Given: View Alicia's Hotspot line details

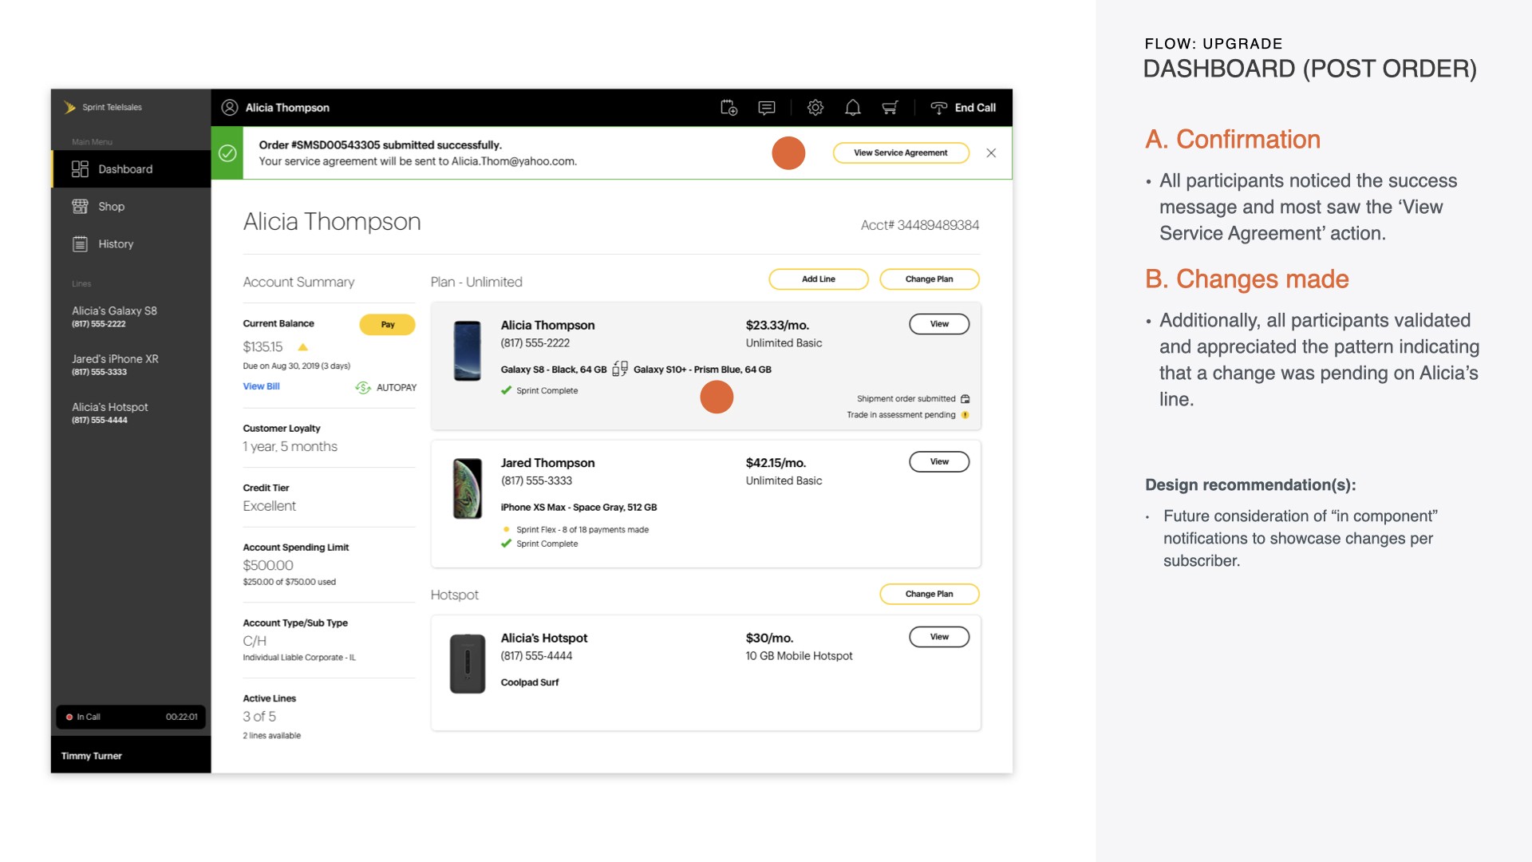Looking at the screenshot, I should tap(939, 637).
